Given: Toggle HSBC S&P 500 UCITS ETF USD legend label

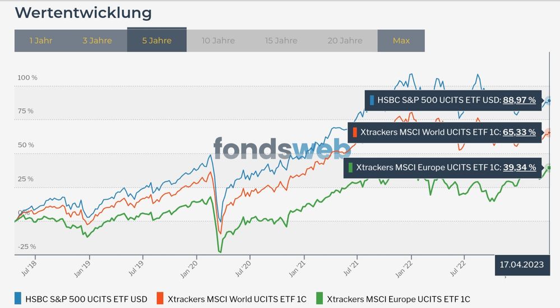Looking at the screenshot, I should click(86, 299).
